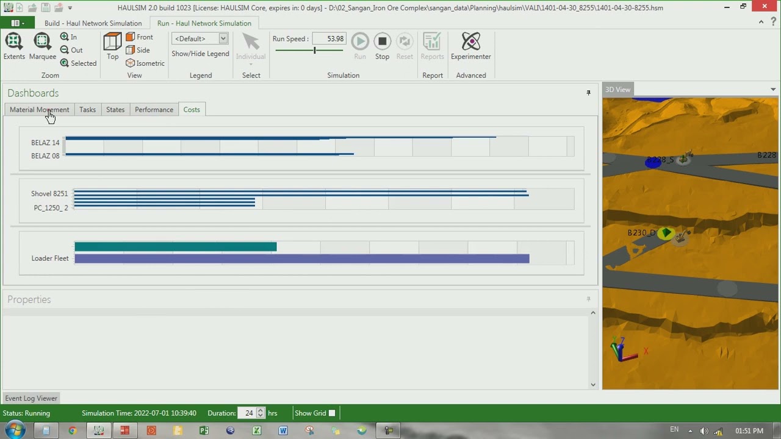
Task: Collapse the ribbon with the chevron
Action: (761, 22)
